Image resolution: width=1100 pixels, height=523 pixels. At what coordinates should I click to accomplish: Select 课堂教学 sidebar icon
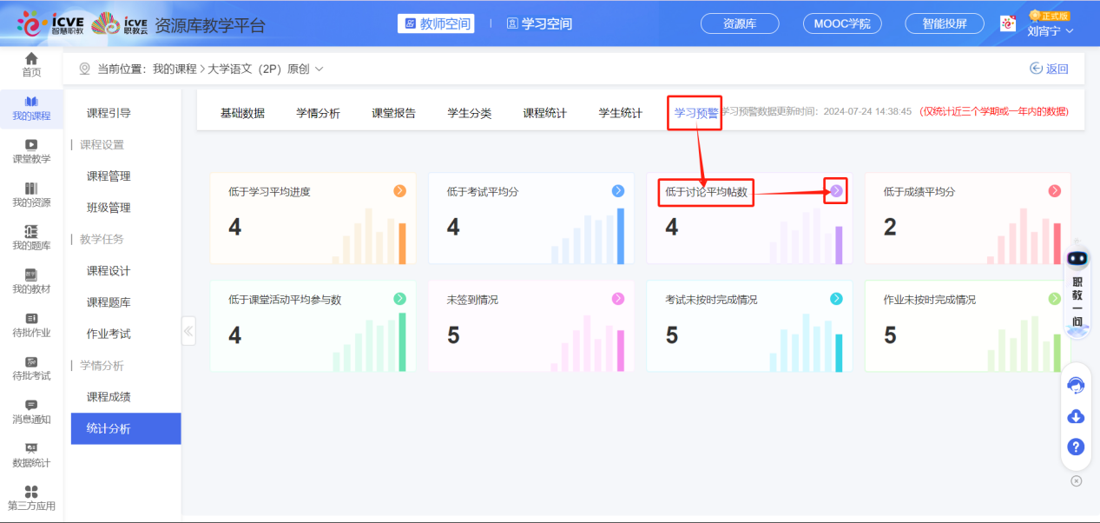click(x=31, y=151)
